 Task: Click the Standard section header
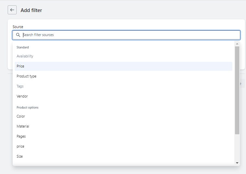pos(23,47)
